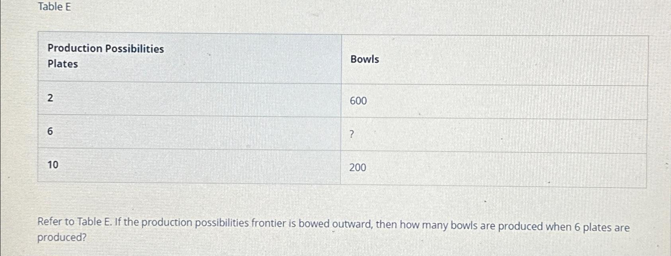Click "6 plates" in the question text

(x=593, y=227)
